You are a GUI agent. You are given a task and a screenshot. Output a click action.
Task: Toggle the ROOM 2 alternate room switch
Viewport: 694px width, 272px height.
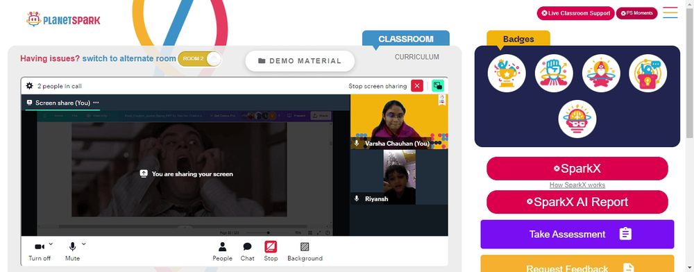[x=199, y=59]
